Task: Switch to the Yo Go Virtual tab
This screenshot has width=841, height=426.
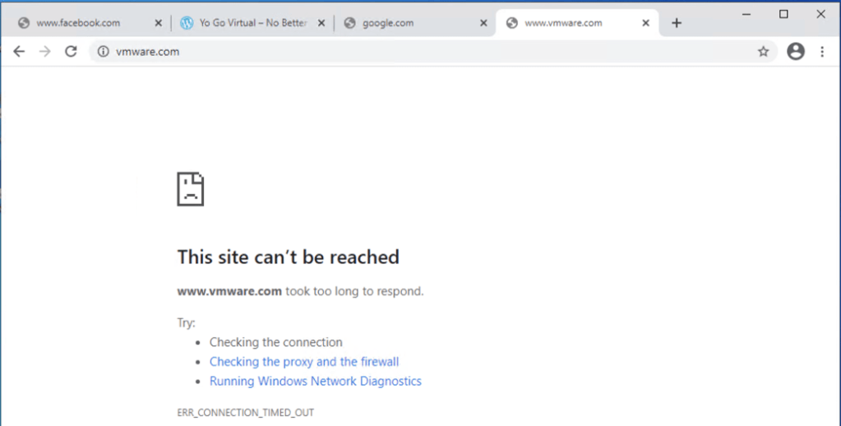Action: coord(247,23)
